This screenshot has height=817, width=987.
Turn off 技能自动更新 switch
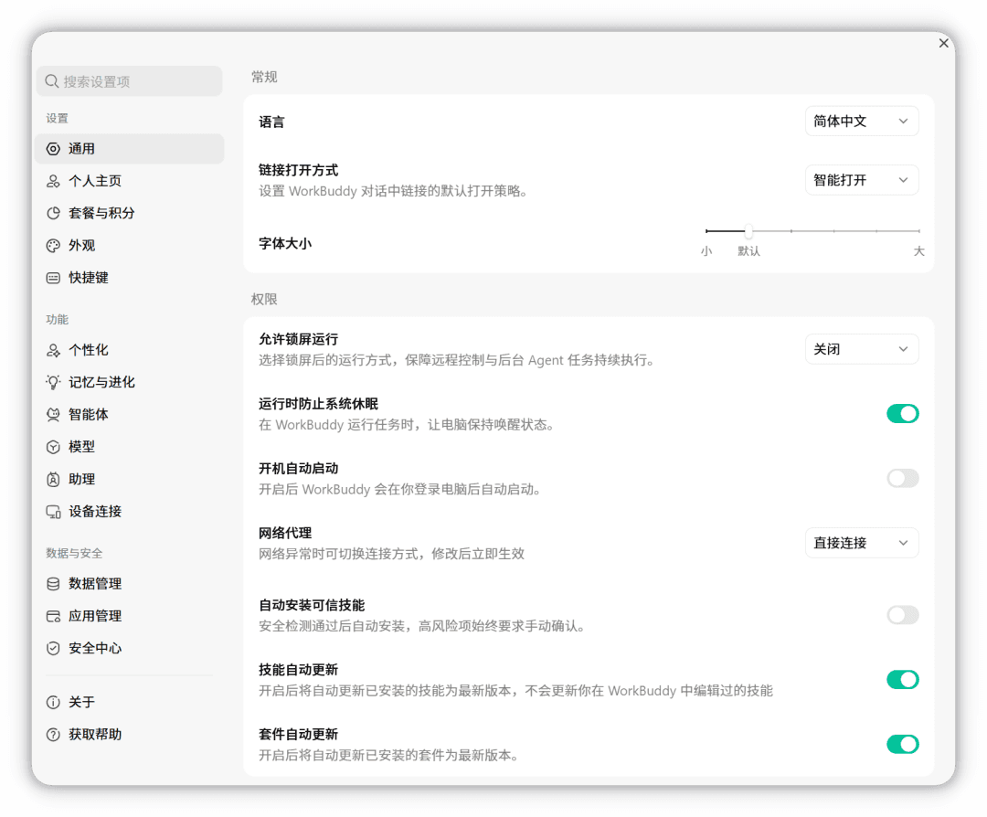coord(903,680)
